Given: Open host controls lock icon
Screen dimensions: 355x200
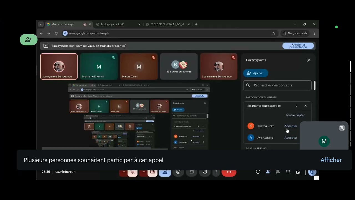Looking at the screenshot, I should pyautogui.click(x=298, y=172).
